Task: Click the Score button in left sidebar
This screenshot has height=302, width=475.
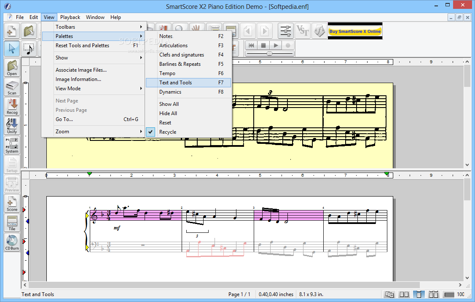Action: coord(12,204)
